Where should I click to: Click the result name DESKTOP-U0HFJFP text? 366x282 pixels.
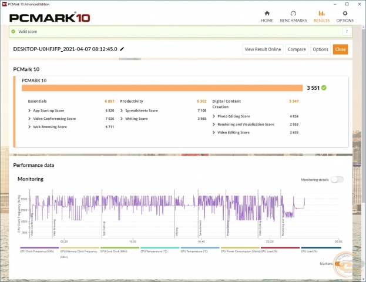(65, 49)
